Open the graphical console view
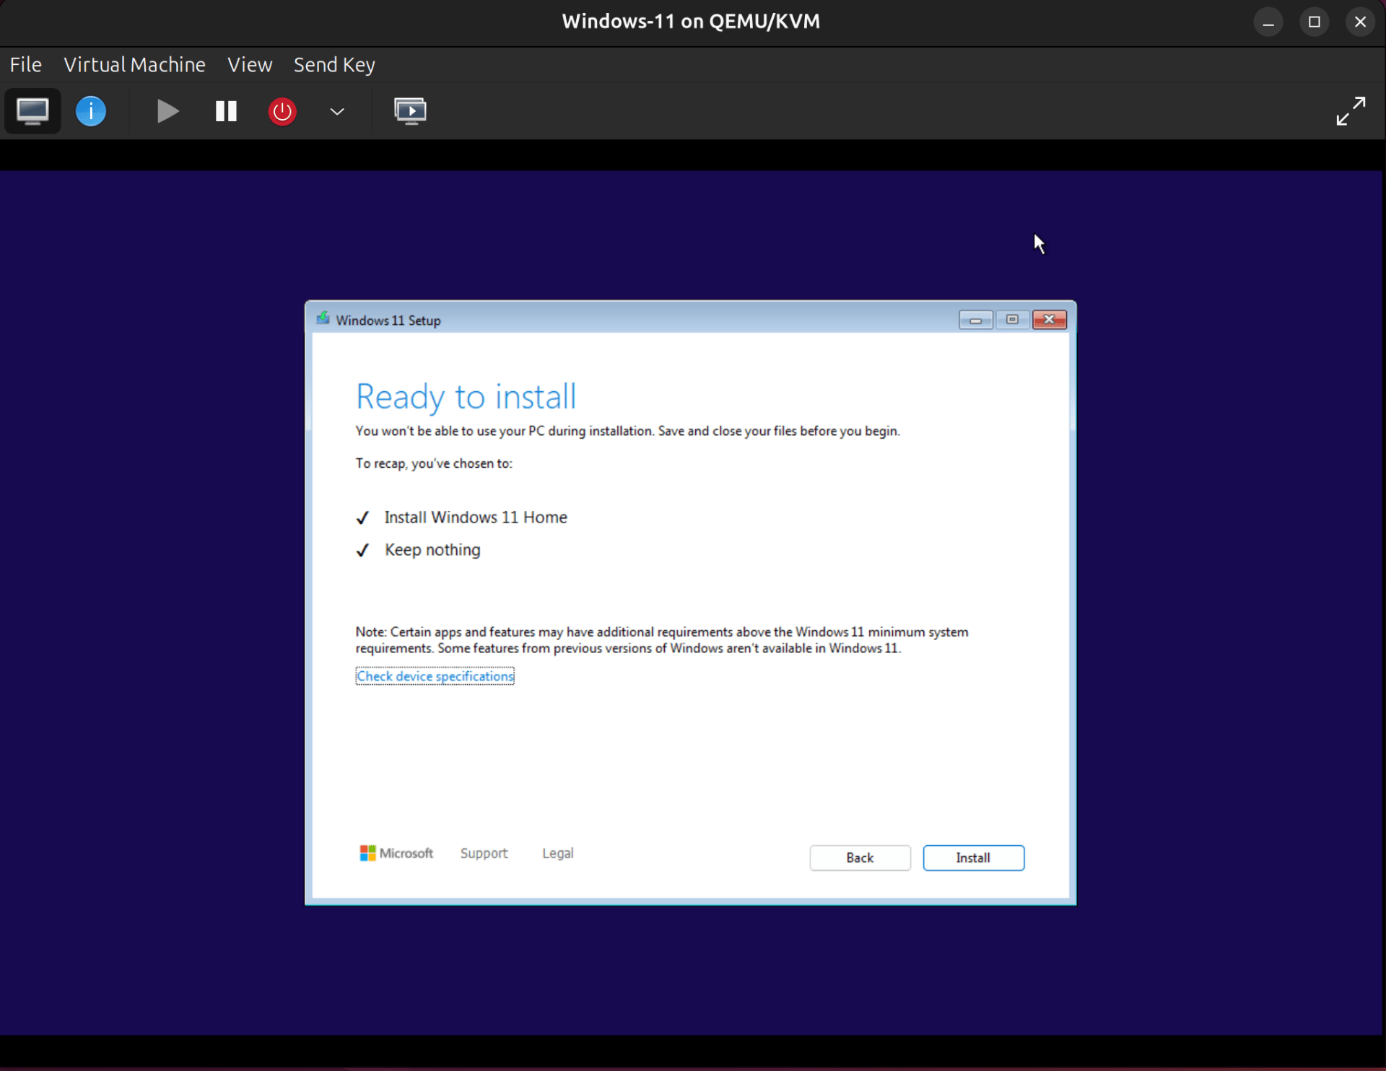Image resolution: width=1386 pixels, height=1071 pixels. pos(32,110)
